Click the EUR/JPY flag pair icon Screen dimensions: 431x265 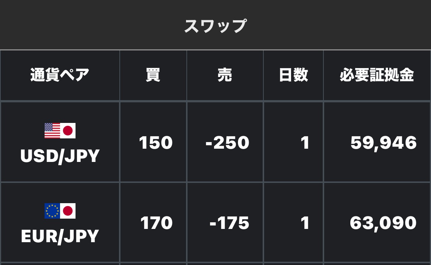(x=60, y=211)
